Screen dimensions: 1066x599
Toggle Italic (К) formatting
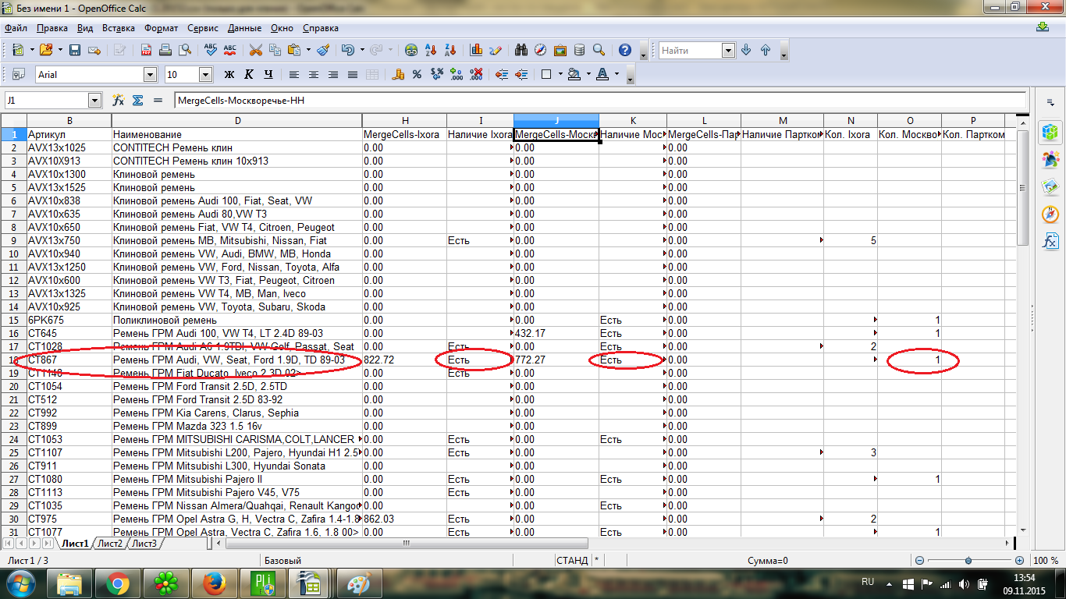249,74
